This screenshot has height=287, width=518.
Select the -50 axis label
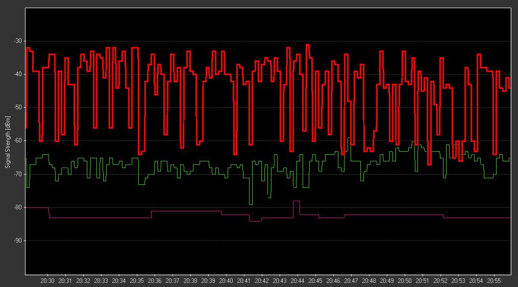pos(18,107)
